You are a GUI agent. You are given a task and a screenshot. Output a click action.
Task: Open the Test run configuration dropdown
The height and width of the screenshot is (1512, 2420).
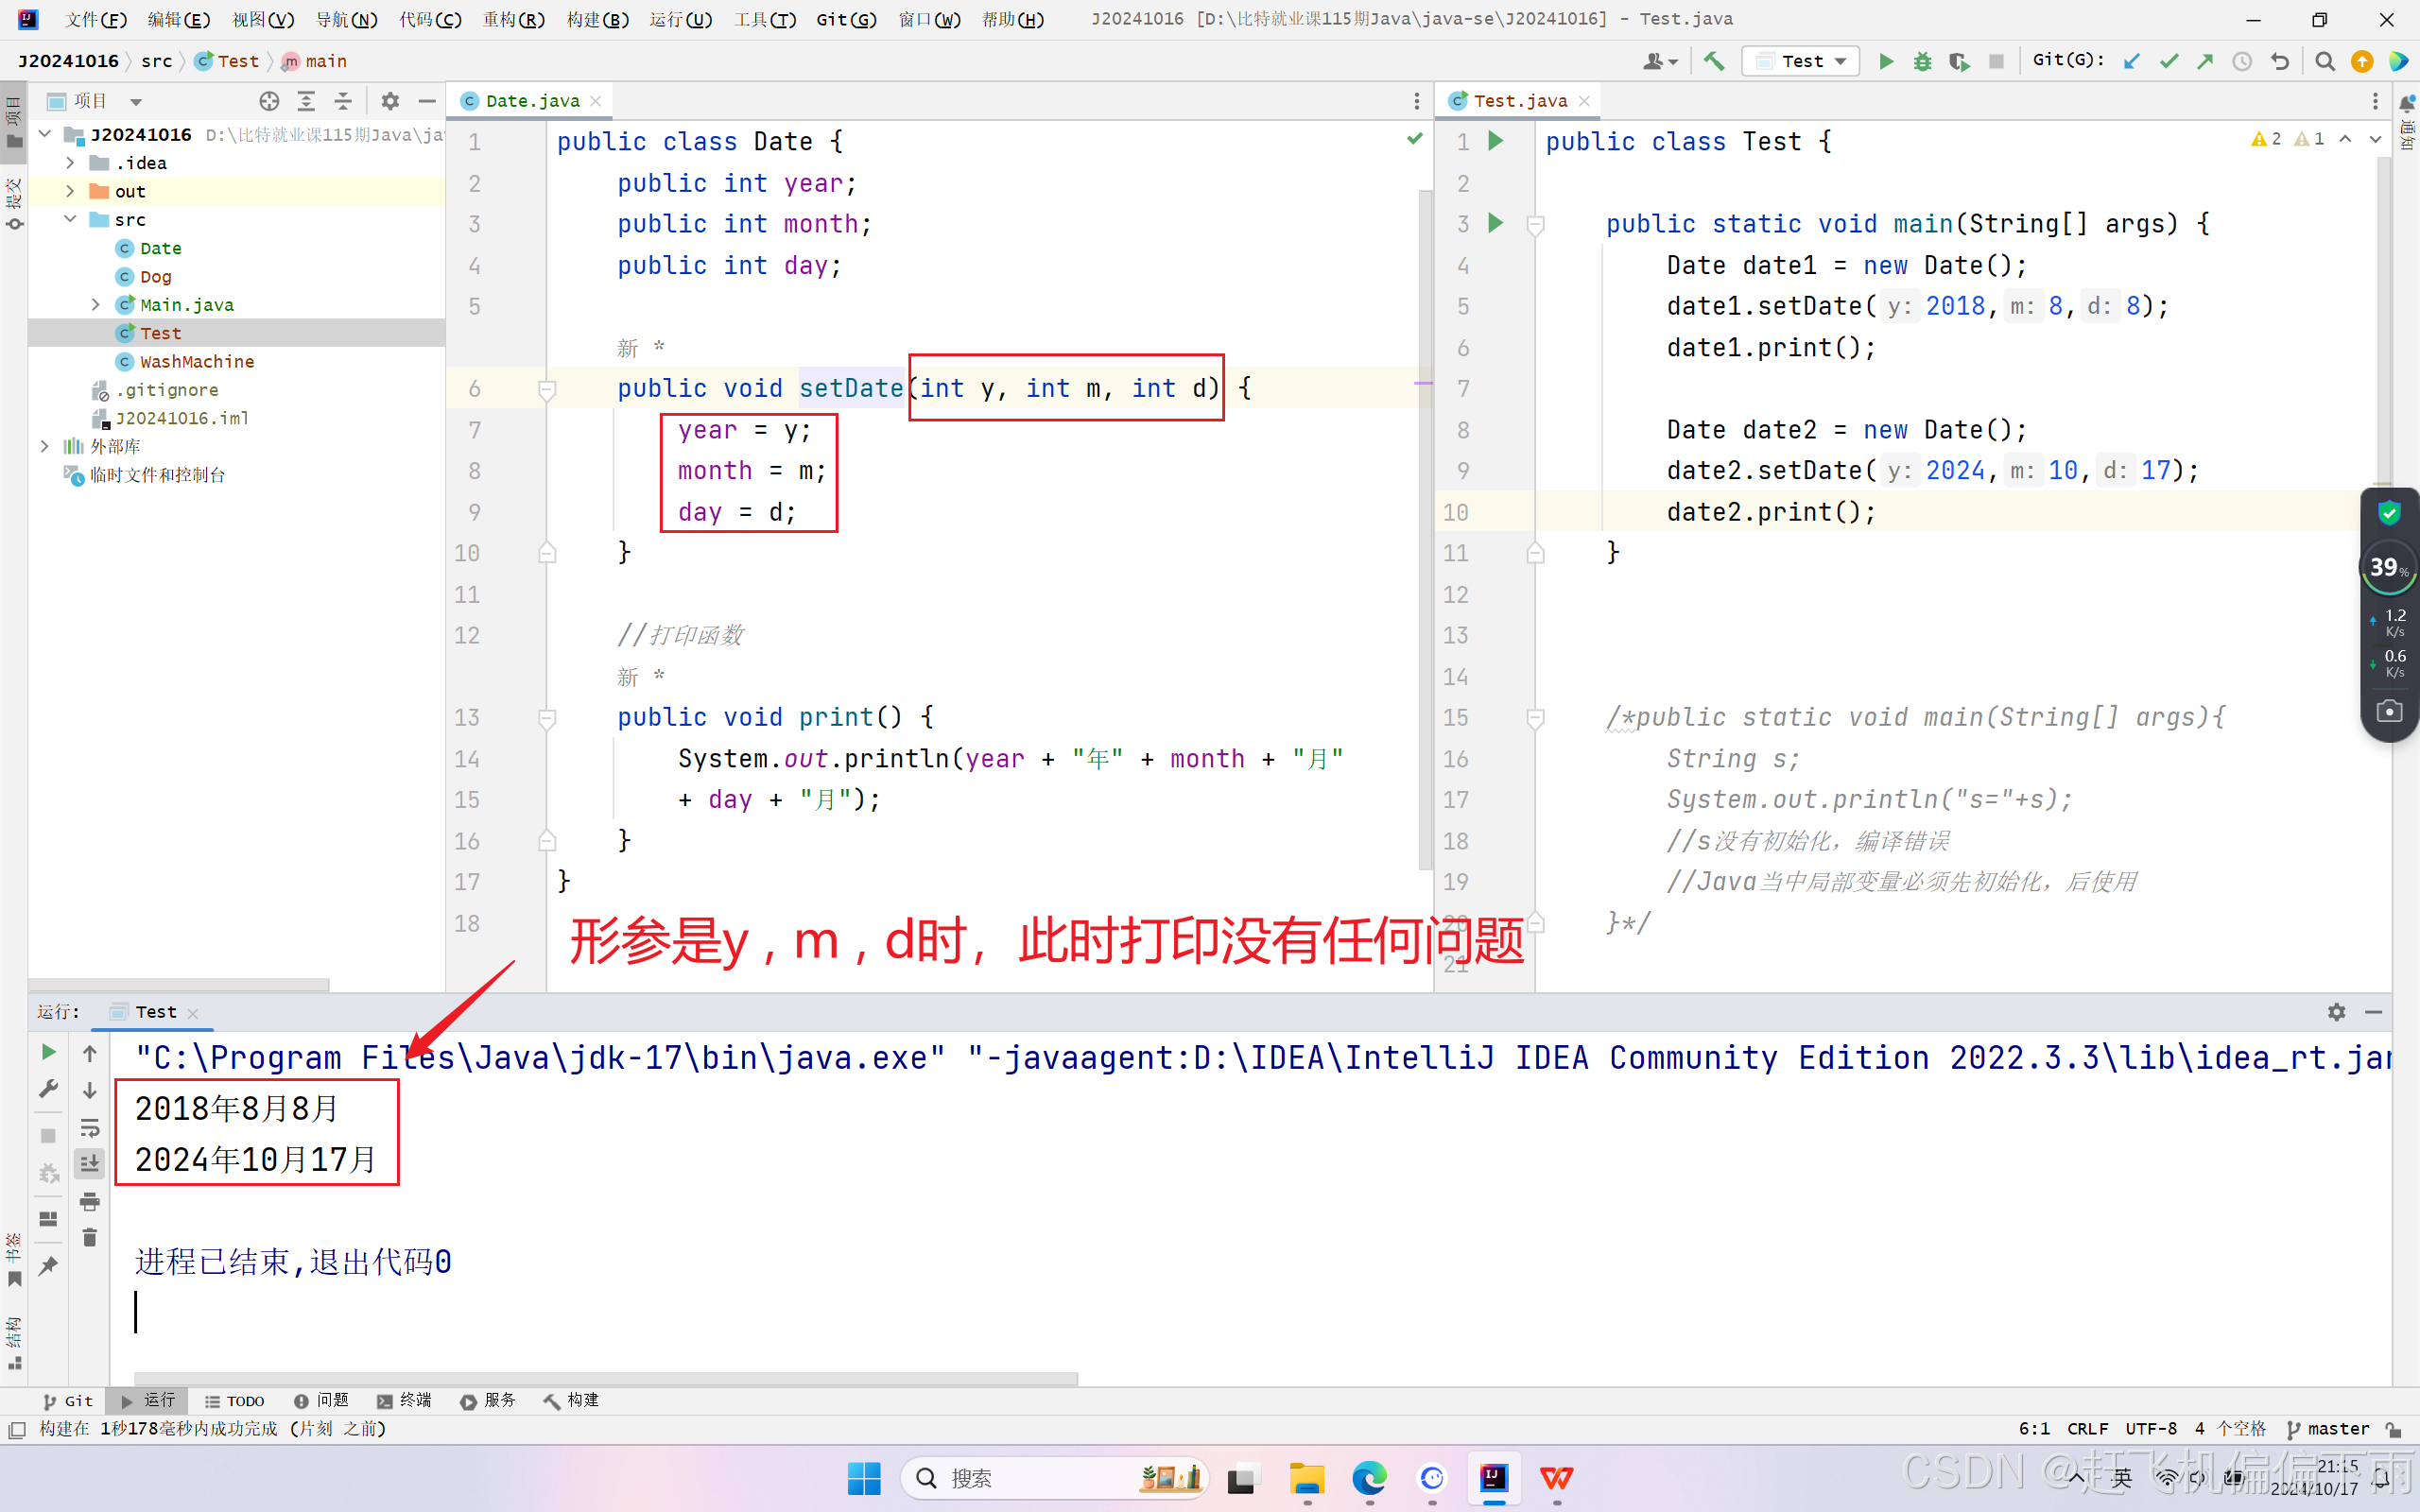click(1802, 62)
